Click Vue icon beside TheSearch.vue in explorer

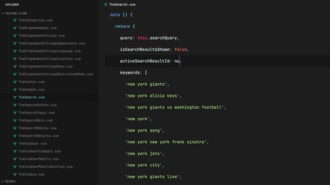click(x=15, y=97)
